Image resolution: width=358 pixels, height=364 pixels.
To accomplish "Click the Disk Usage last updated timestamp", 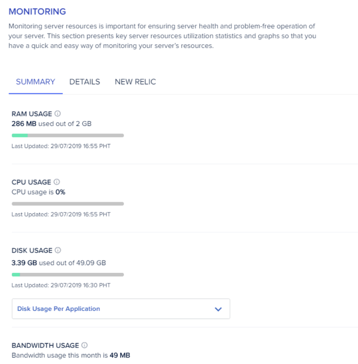I will [x=61, y=285].
